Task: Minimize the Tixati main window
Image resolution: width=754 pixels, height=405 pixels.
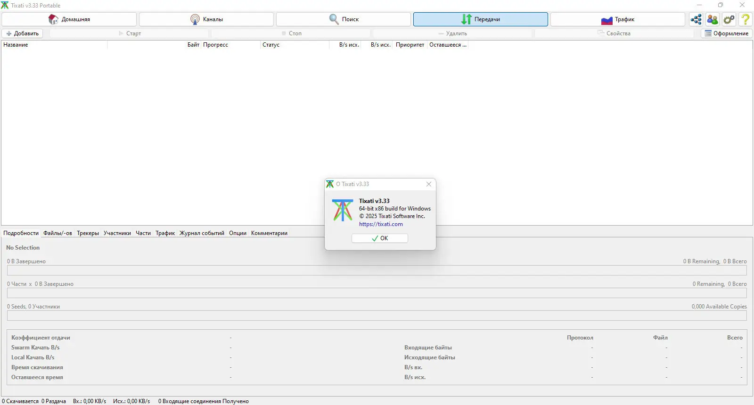Action: pyautogui.click(x=699, y=5)
